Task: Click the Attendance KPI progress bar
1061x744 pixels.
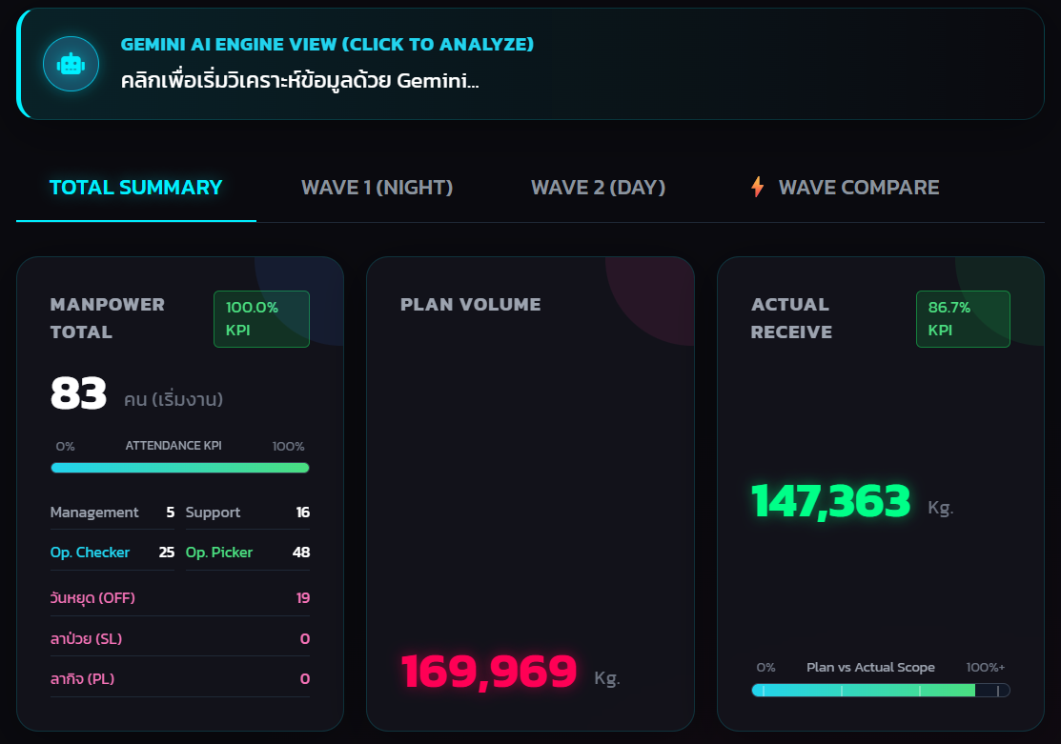Action: point(179,467)
